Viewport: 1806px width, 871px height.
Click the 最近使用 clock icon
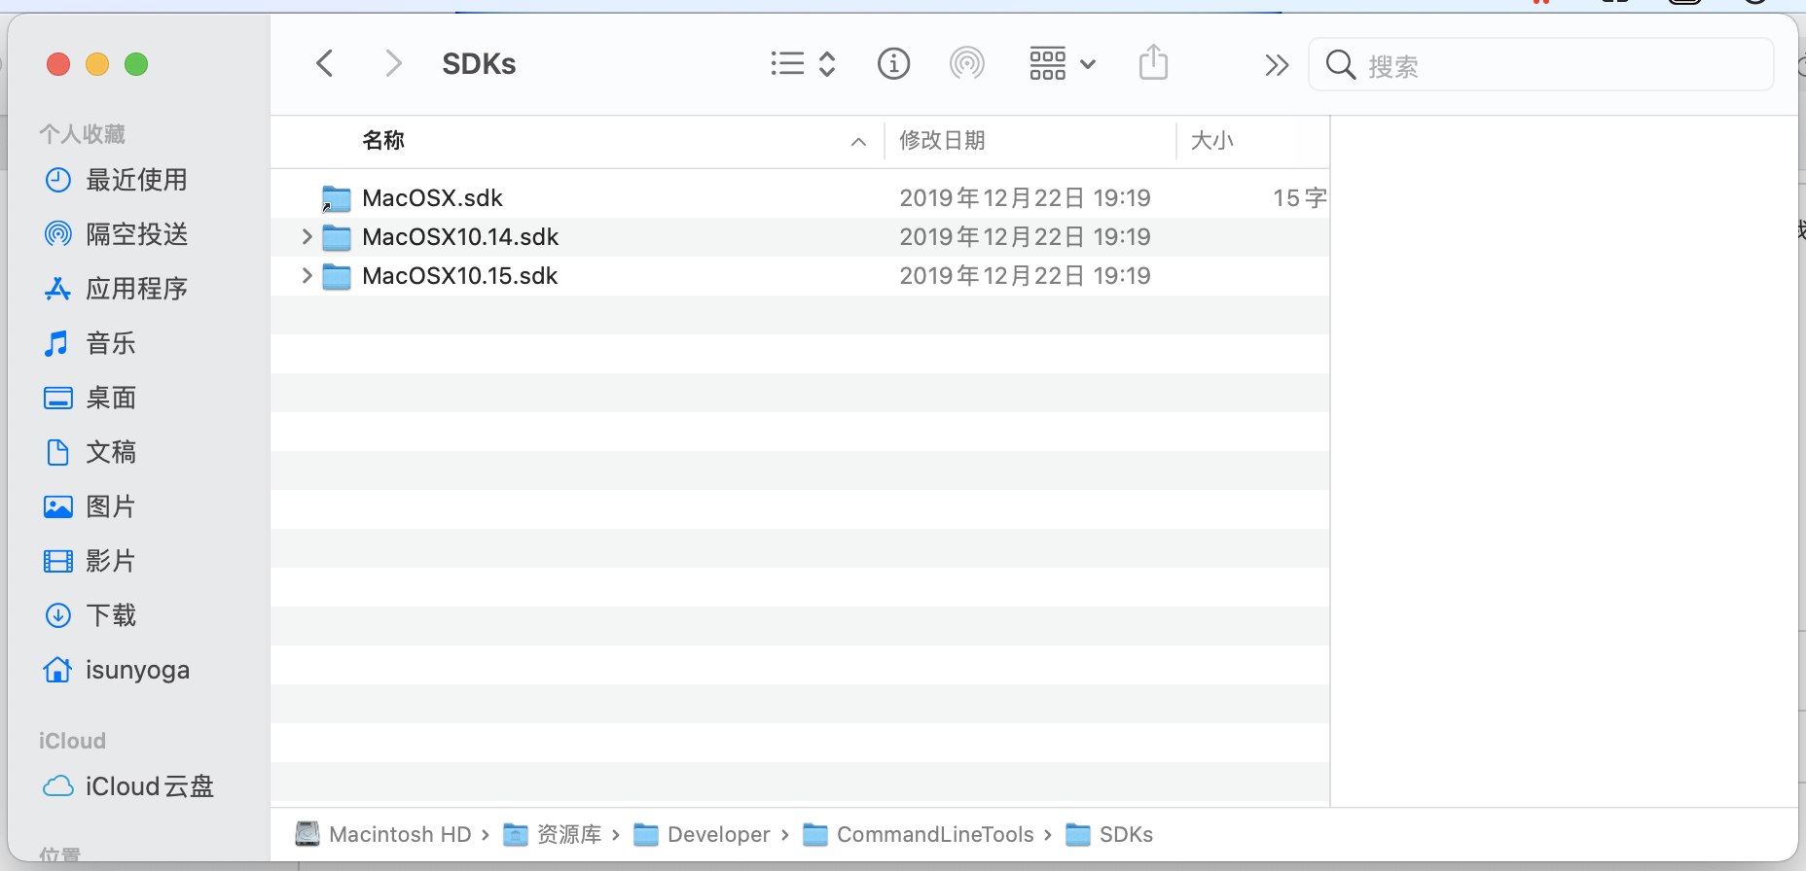coord(58,180)
